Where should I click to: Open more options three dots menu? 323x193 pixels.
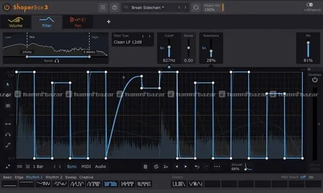point(217,166)
